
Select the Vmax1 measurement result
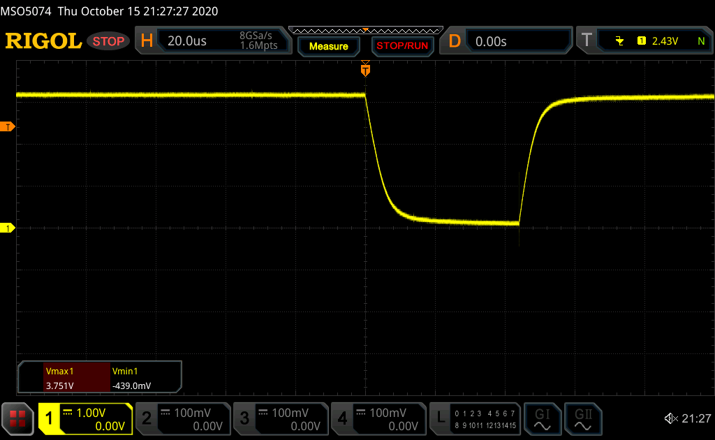click(77, 378)
